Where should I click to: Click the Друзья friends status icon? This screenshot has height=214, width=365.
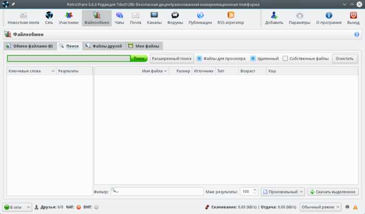(36, 207)
